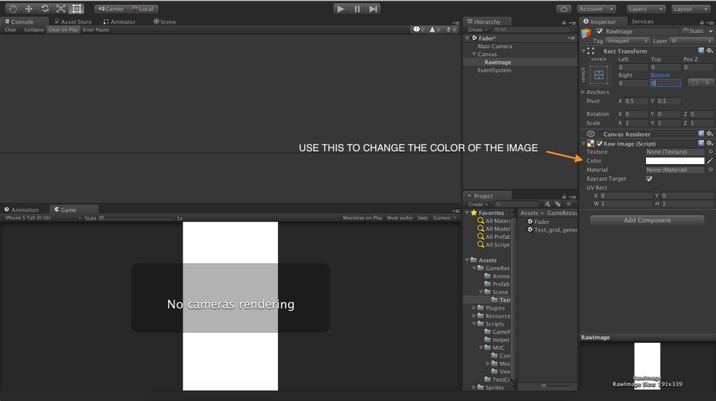Toggle the Static checkbox
This screenshot has height=401, width=716.
click(685, 31)
